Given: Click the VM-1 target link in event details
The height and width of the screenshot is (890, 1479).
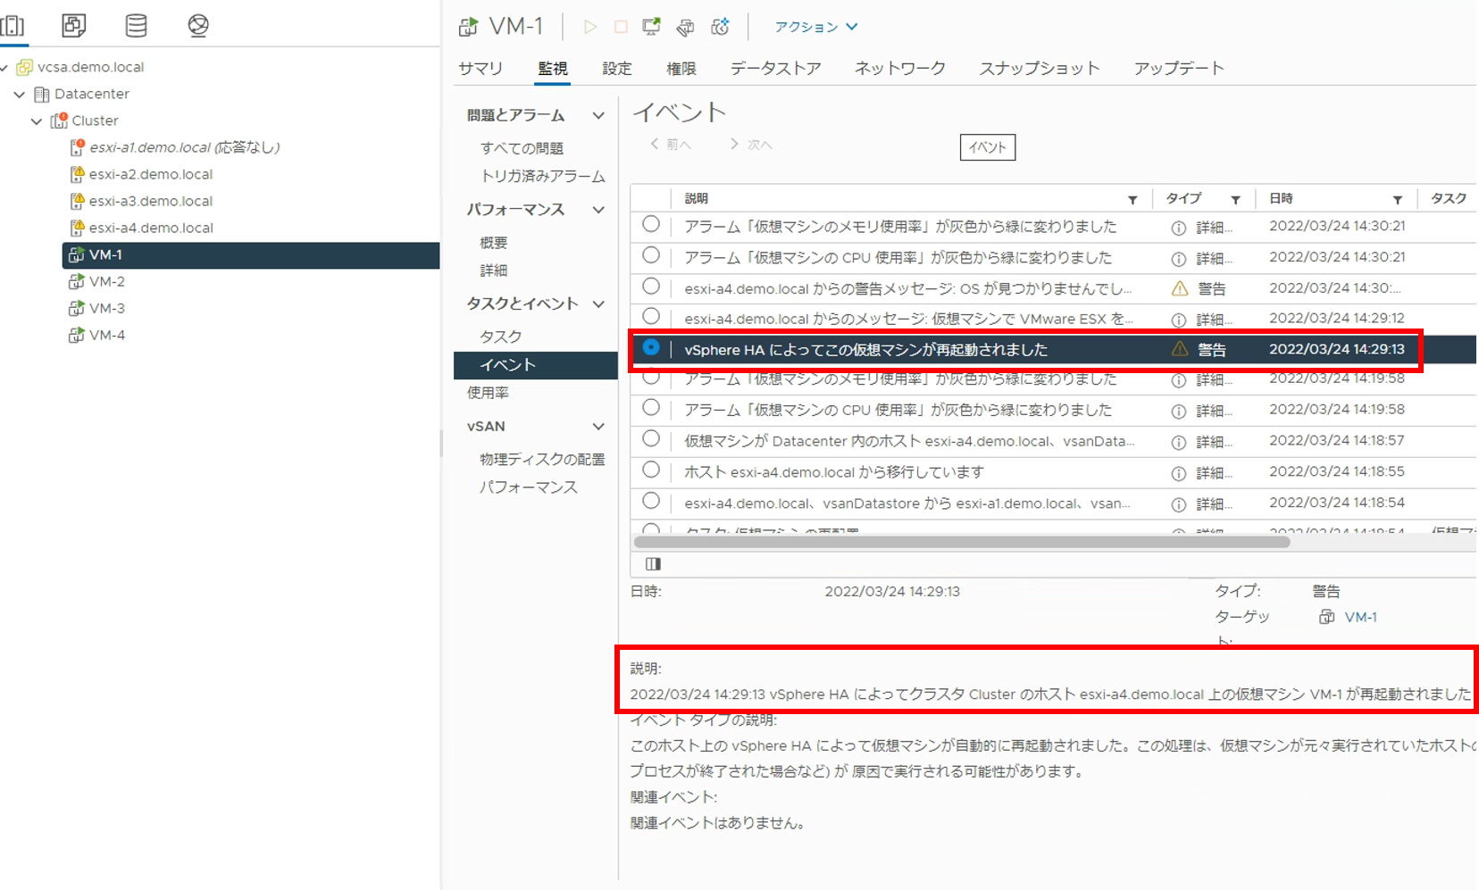Looking at the screenshot, I should (x=1360, y=617).
